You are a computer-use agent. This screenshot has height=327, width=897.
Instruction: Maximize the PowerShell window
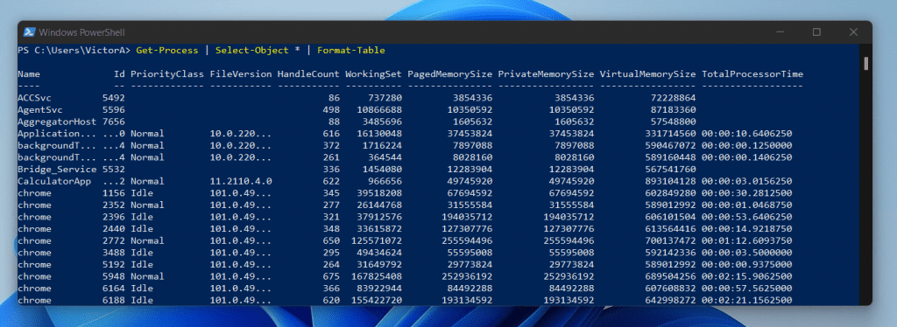pos(817,32)
